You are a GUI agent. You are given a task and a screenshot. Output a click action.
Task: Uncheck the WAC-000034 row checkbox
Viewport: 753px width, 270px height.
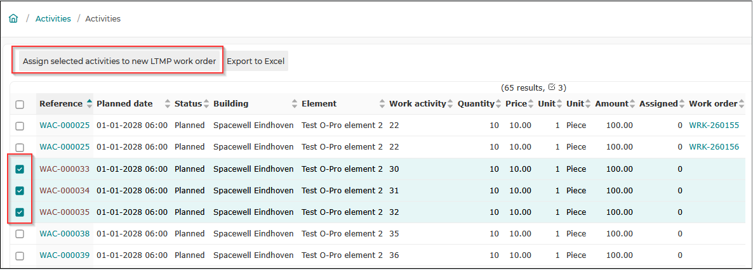point(20,190)
